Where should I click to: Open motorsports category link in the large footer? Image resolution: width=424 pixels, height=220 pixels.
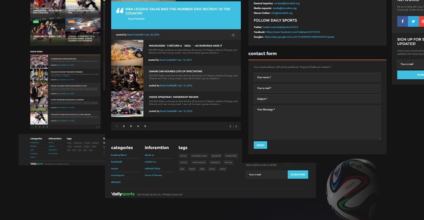point(118,175)
